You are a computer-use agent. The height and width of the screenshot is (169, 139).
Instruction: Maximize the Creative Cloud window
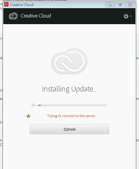(x=120, y=5)
